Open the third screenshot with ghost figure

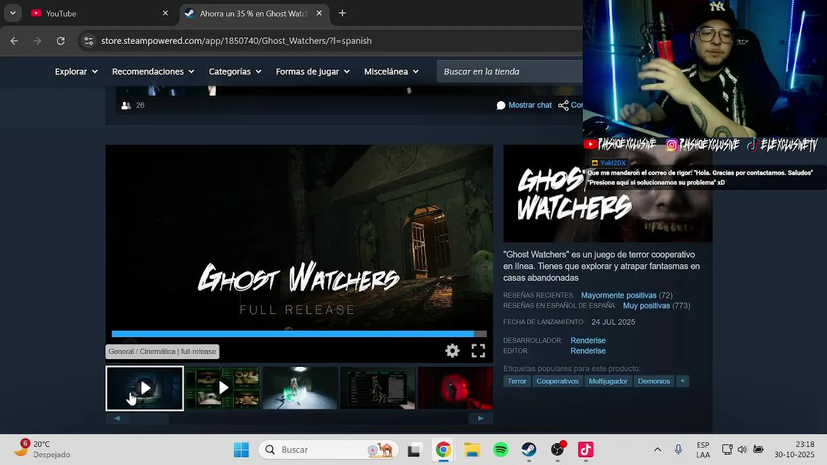coord(300,388)
